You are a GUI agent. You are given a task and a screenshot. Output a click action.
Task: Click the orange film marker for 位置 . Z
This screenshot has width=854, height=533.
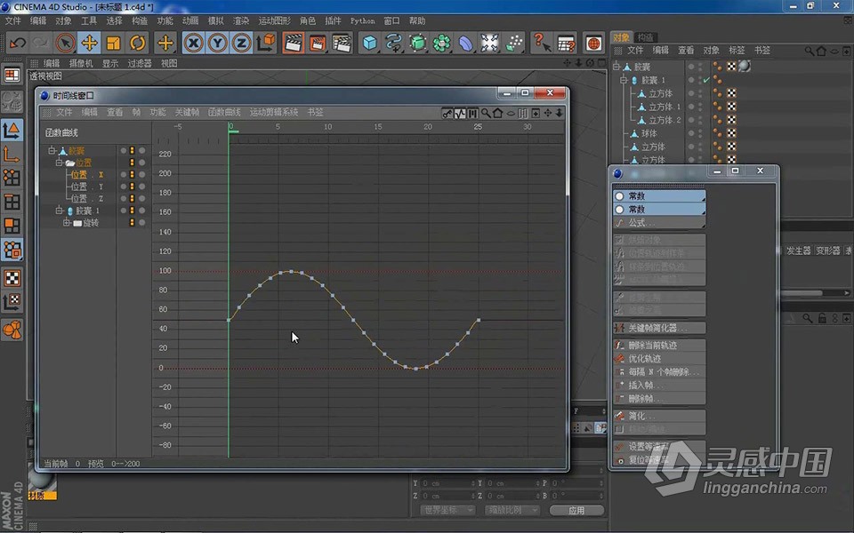pos(132,198)
